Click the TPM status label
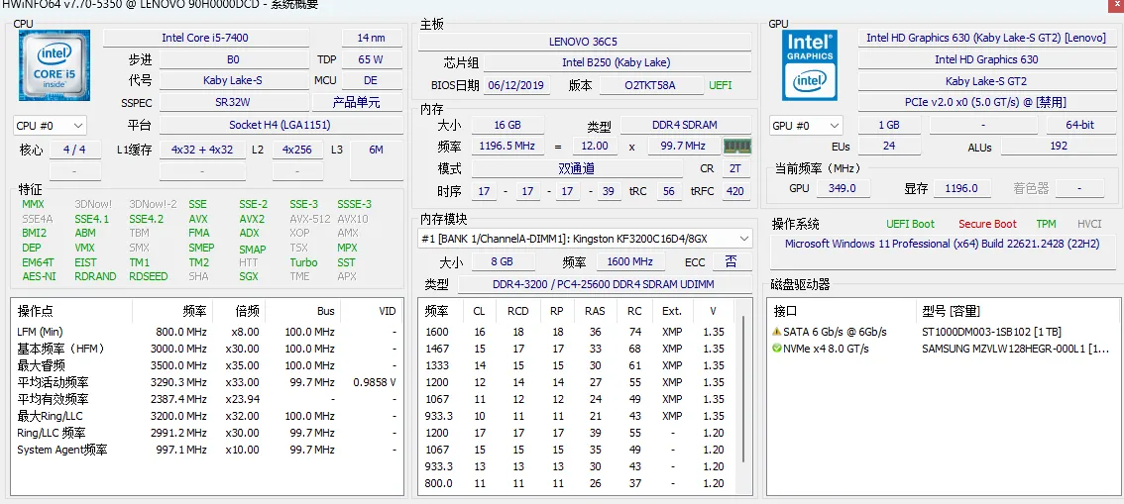Viewport: 1124px width, 504px height. coord(1046,224)
